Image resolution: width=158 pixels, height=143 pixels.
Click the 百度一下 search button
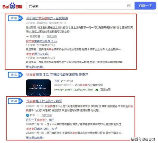point(145,6)
